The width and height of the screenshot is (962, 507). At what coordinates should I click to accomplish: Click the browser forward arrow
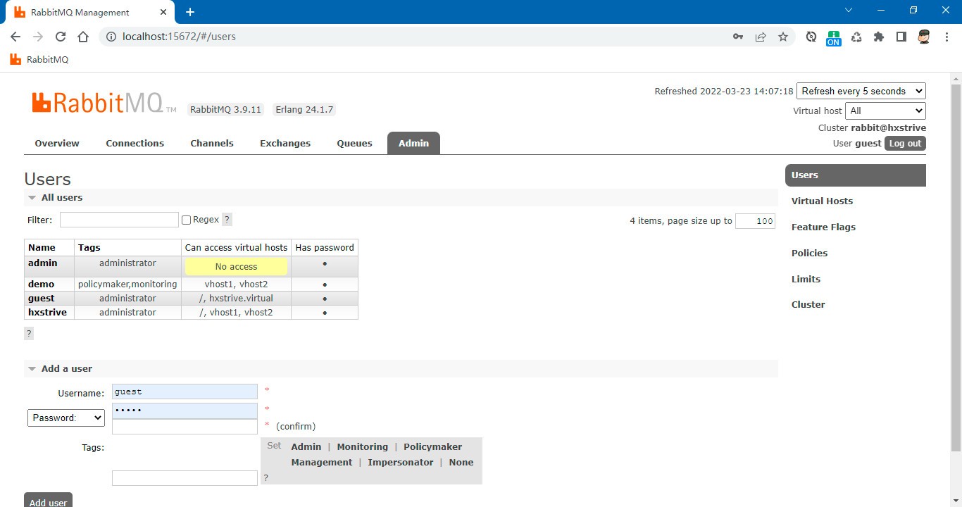(38, 37)
